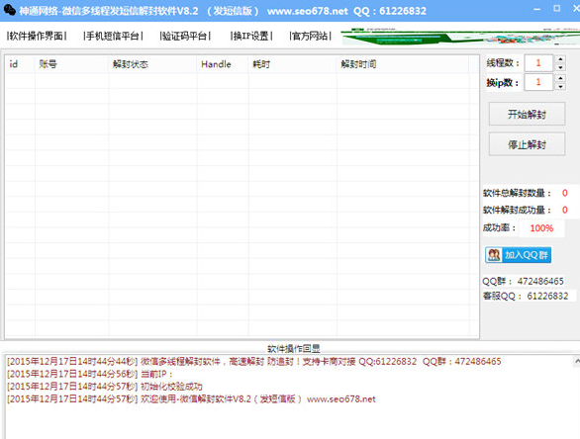
Task: Increase 换ip数 with up arrow
Action: point(561,78)
